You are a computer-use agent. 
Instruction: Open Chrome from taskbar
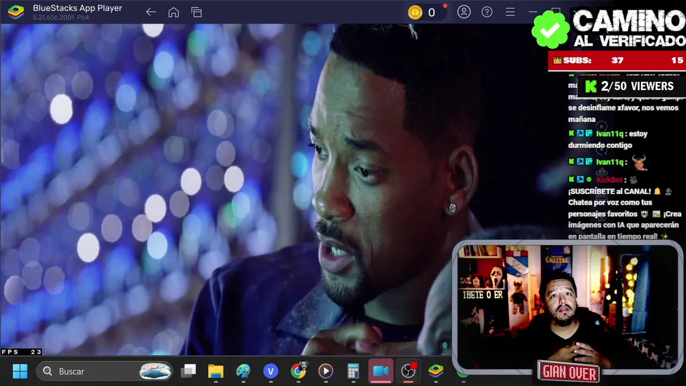tap(299, 370)
